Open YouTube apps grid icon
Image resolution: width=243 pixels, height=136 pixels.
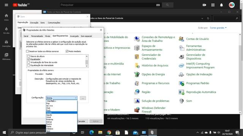coord(213,5)
